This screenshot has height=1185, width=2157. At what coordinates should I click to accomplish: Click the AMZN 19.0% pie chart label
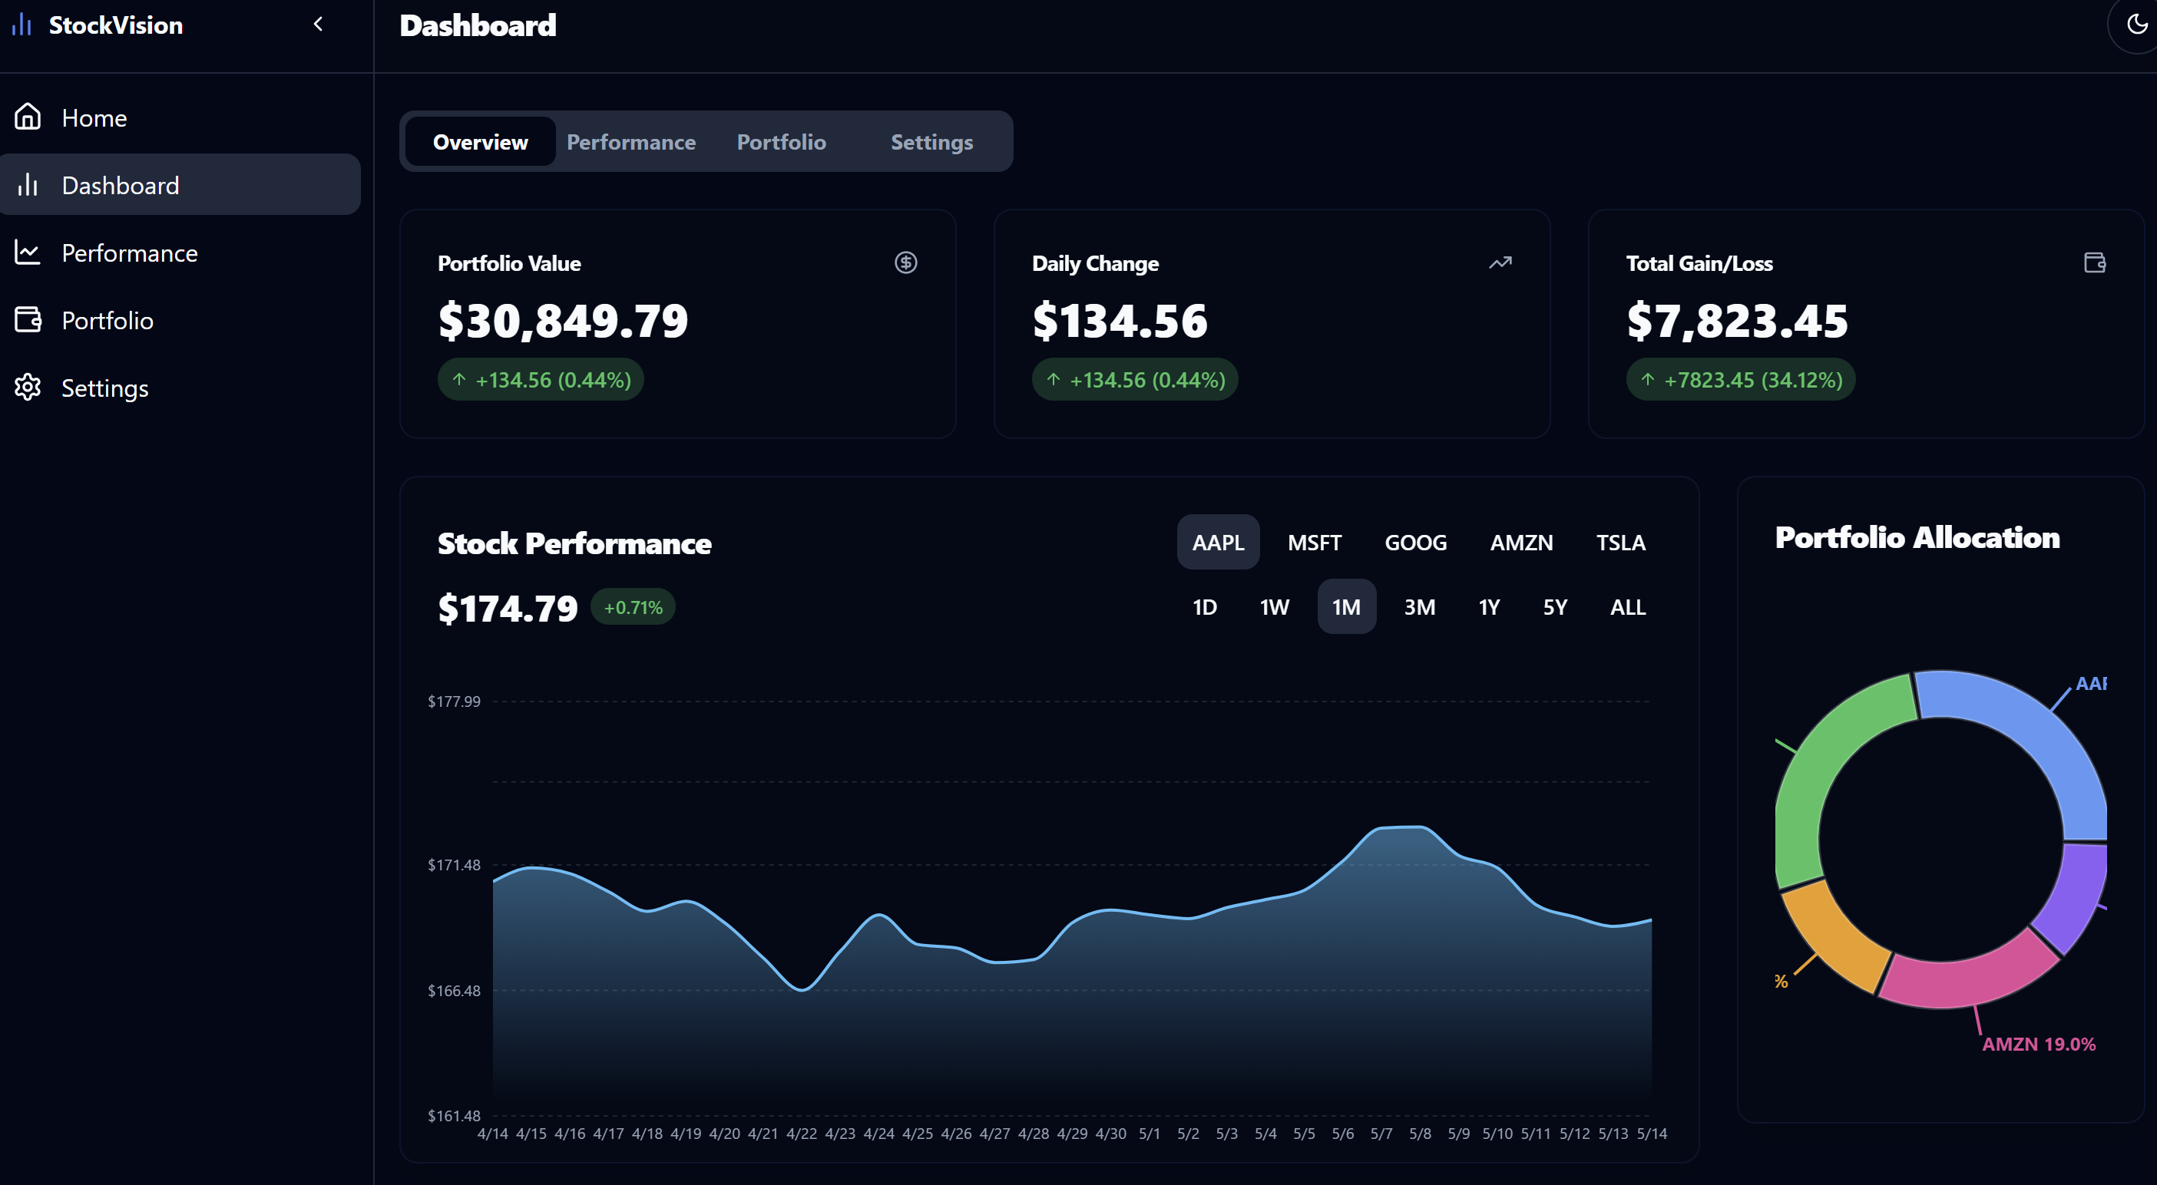2038,1045
